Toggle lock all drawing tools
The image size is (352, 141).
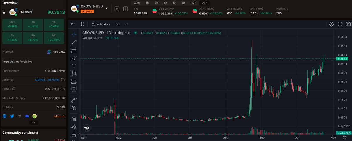point(74,135)
